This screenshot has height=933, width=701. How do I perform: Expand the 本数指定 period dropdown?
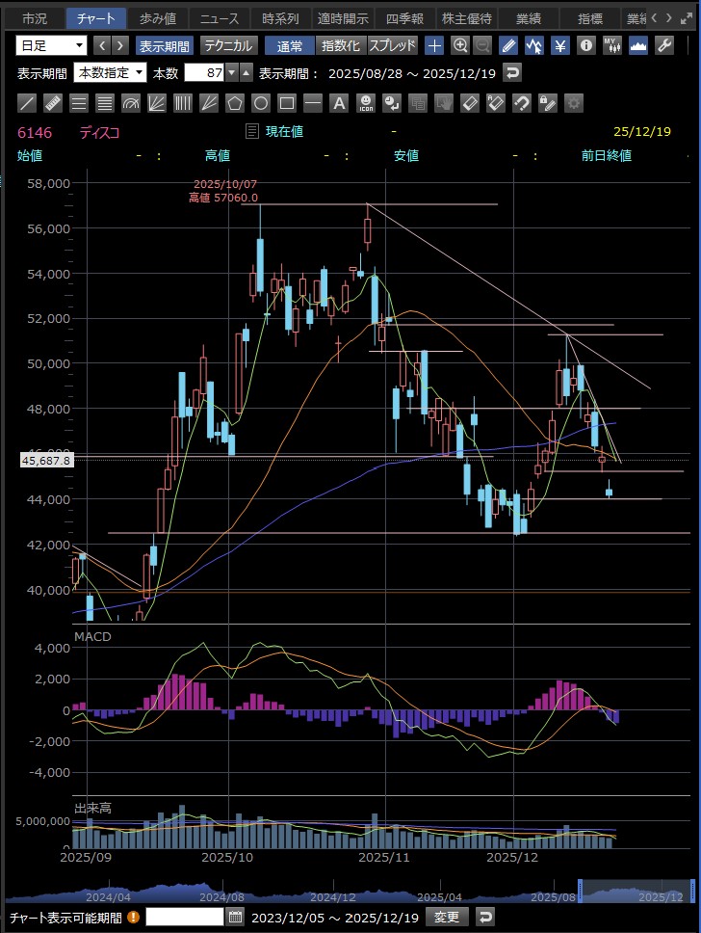[x=111, y=72]
